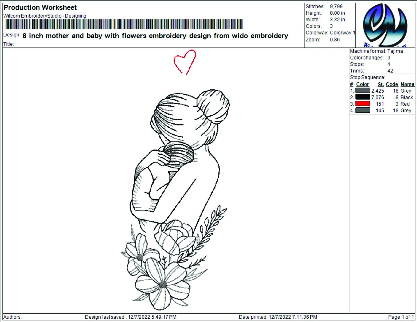Click the 'Color changes:' row
417x322 pixels.
point(370,58)
